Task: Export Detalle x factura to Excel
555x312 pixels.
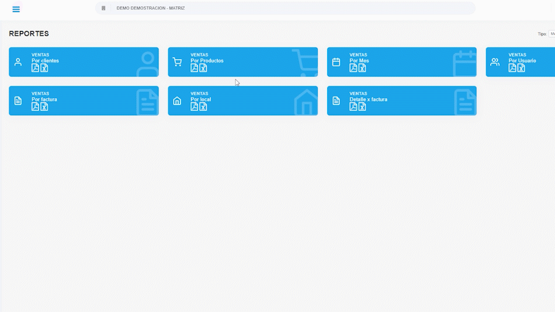Action: coord(362,106)
